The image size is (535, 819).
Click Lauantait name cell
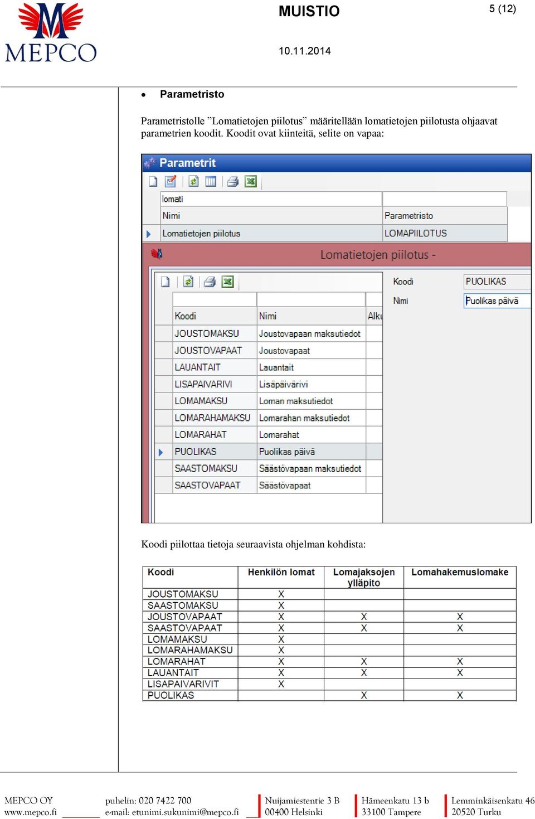click(x=311, y=367)
